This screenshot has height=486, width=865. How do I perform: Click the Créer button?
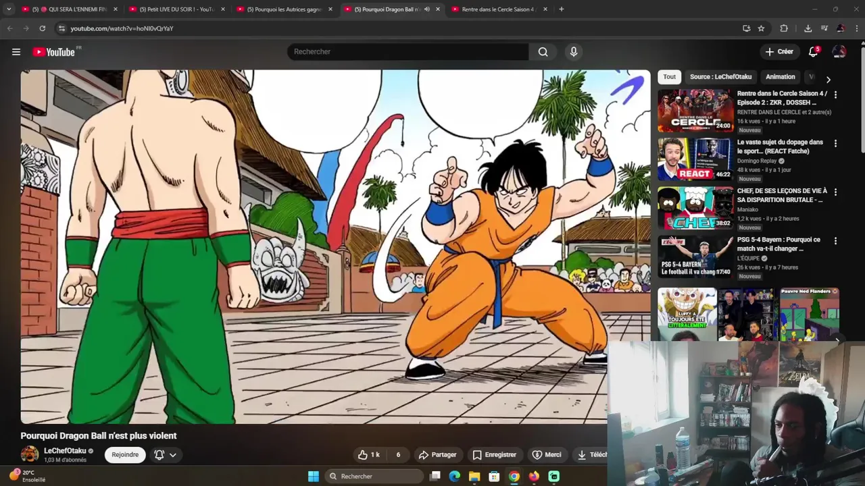[779, 52]
